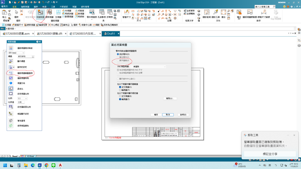Open the PMI 模型視圖 dropdown in dialog
The width and height of the screenshot is (301, 169).
(148, 67)
